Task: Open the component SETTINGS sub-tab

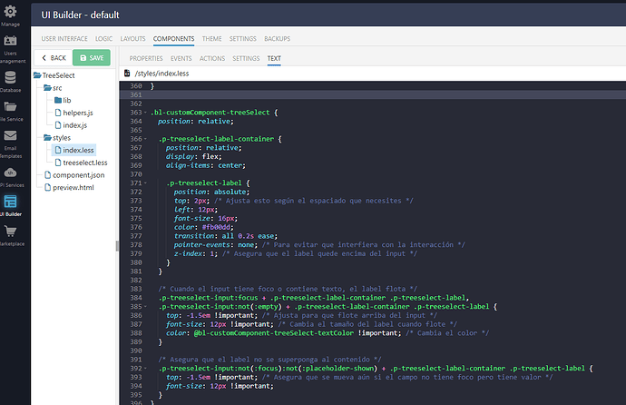Action: [246, 58]
